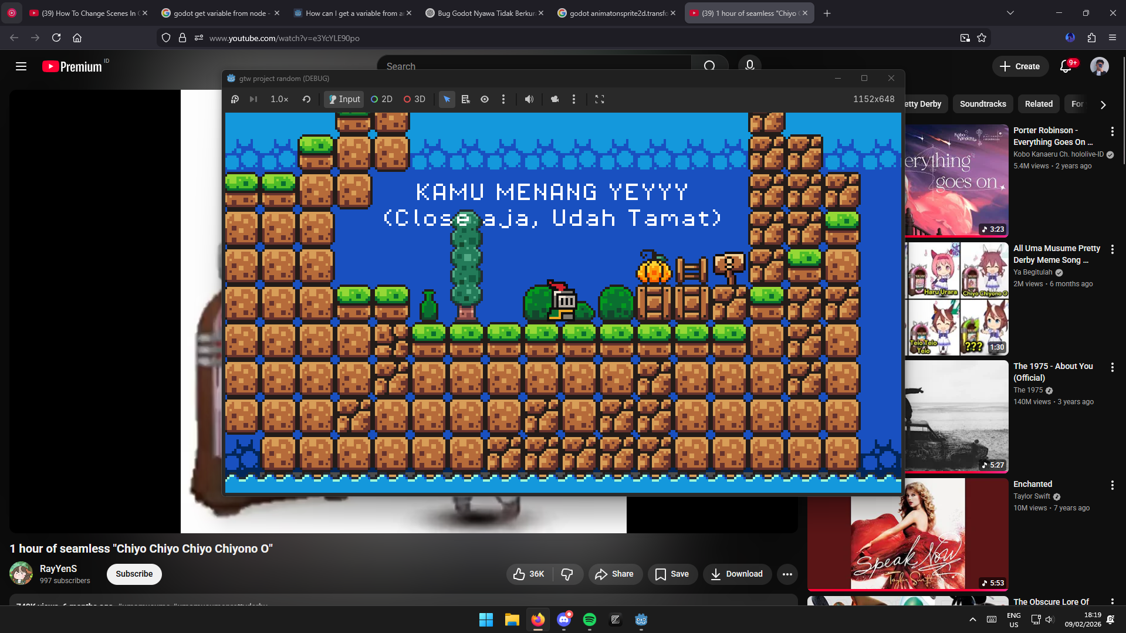Click the Enchanted Taylor Swift thumbnail
The image size is (1126, 633).
click(x=908, y=534)
